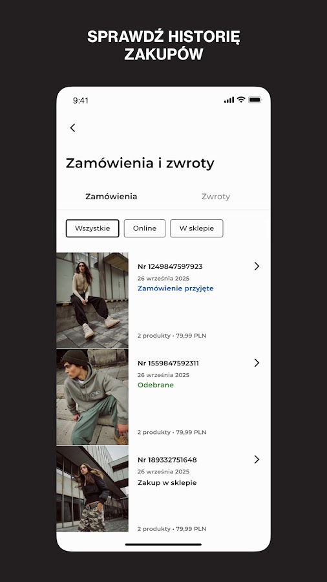Tap the back arrow icon
327x582 pixels.
[x=72, y=127]
